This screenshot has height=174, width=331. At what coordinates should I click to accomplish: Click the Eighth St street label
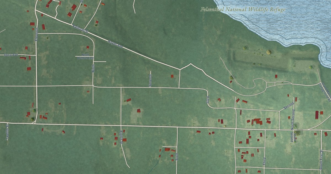point(121,137)
